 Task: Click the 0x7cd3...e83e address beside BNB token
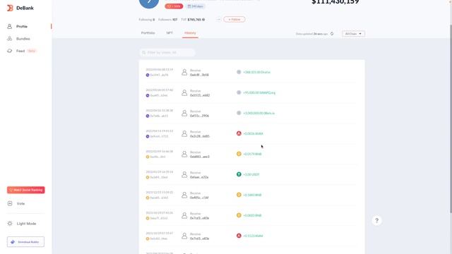click(x=199, y=218)
